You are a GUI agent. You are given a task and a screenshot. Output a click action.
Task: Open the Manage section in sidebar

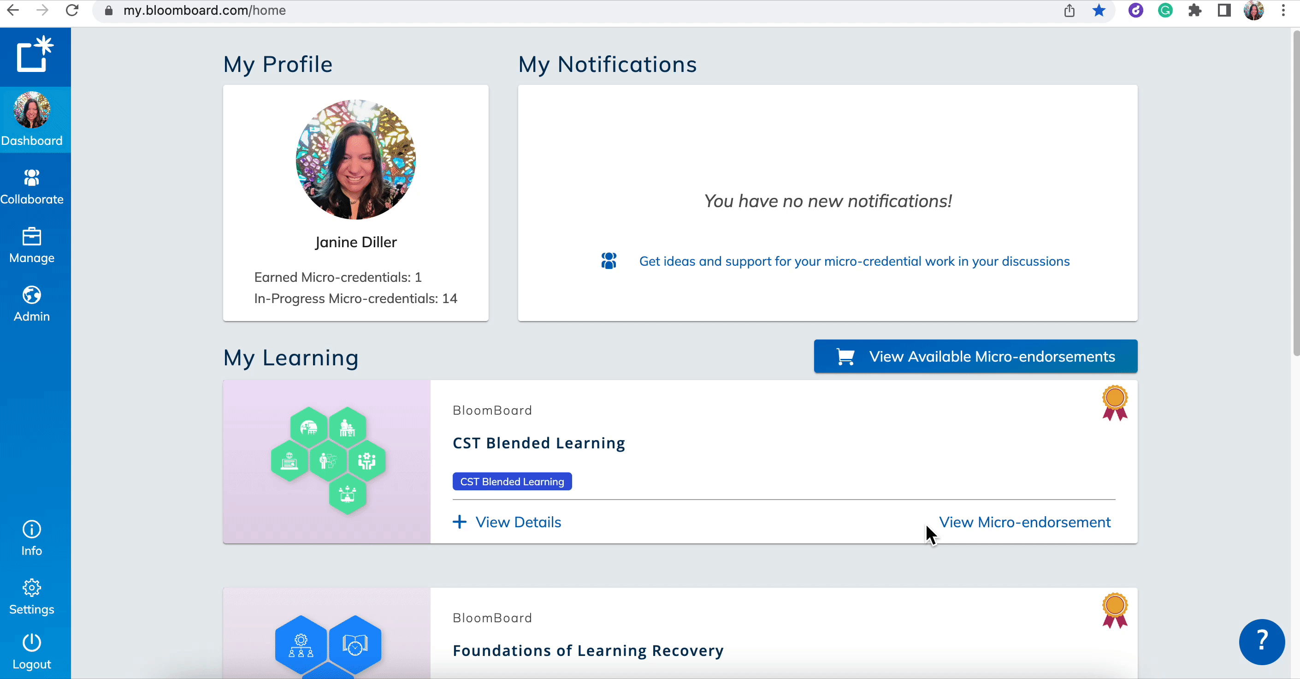[x=32, y=245]
